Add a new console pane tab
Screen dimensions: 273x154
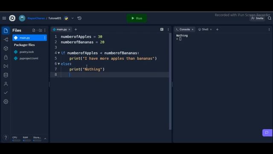pyautogui.click(x=217, y=30)
